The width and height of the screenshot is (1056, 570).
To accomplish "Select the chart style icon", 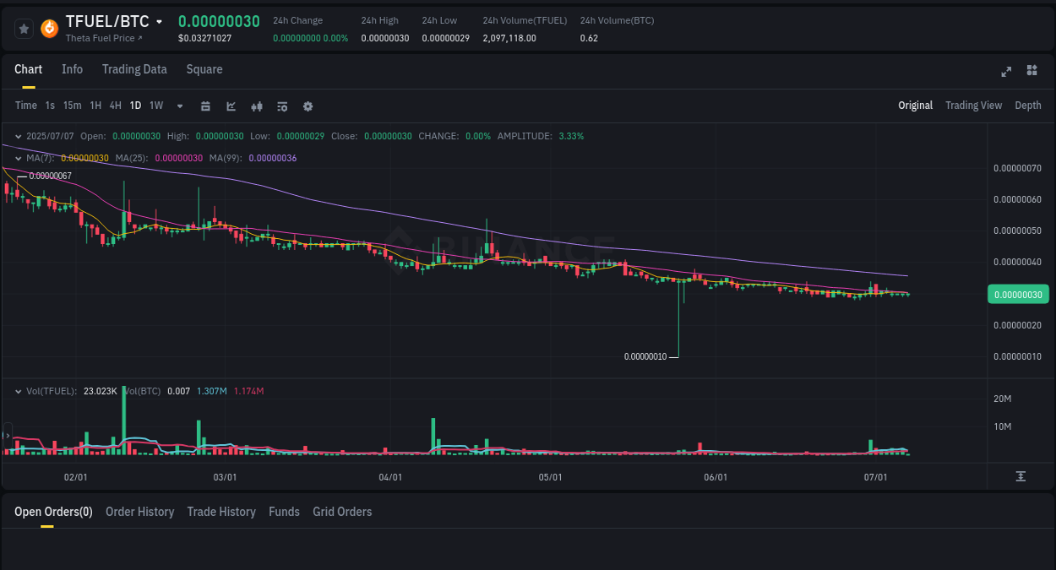I will point(230,106).
